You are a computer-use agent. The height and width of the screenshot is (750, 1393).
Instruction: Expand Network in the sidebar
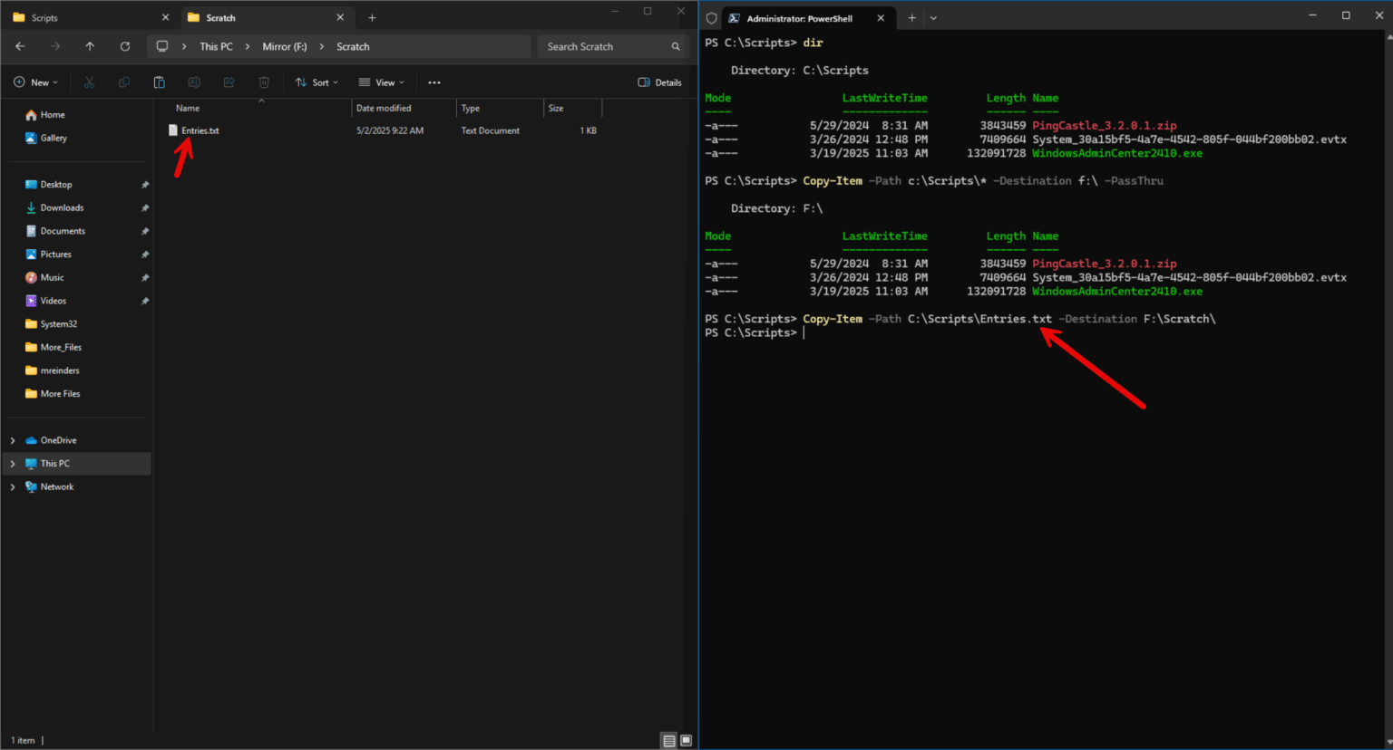coord(13,486)
